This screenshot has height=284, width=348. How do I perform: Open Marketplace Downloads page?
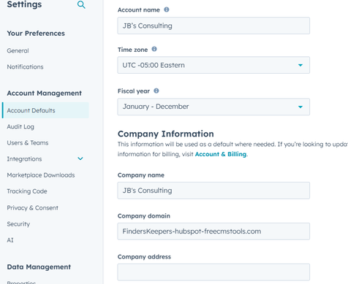click(x=41, y=175)
